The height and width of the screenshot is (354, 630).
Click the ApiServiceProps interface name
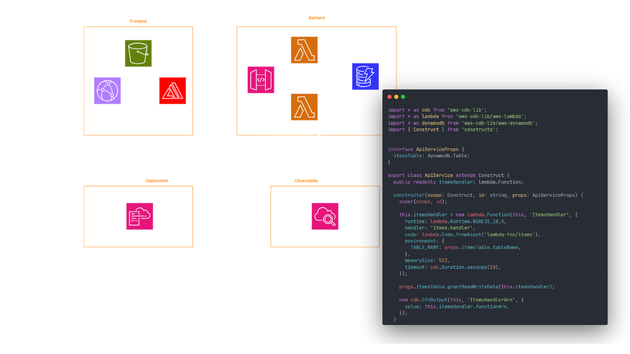point(438,149)
